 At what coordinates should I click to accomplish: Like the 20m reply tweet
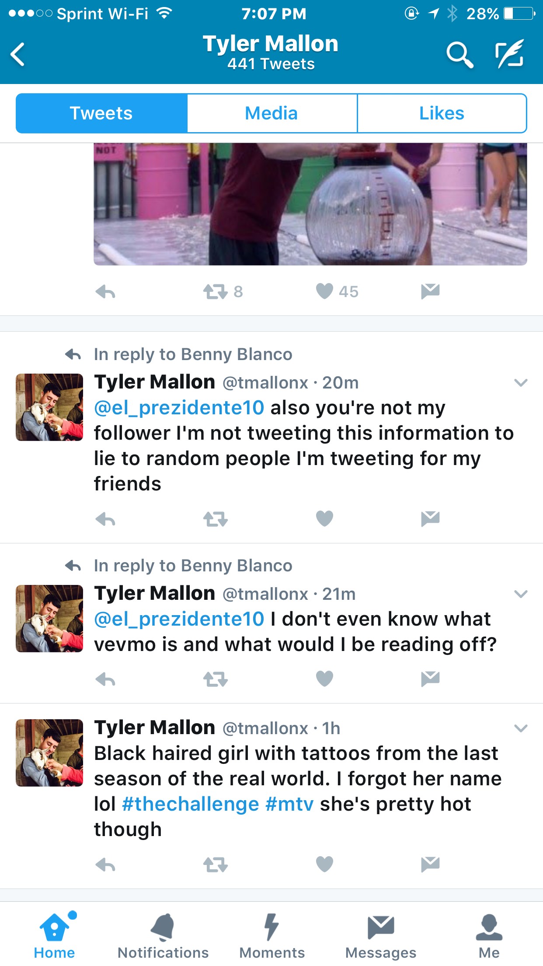point(324,519)
